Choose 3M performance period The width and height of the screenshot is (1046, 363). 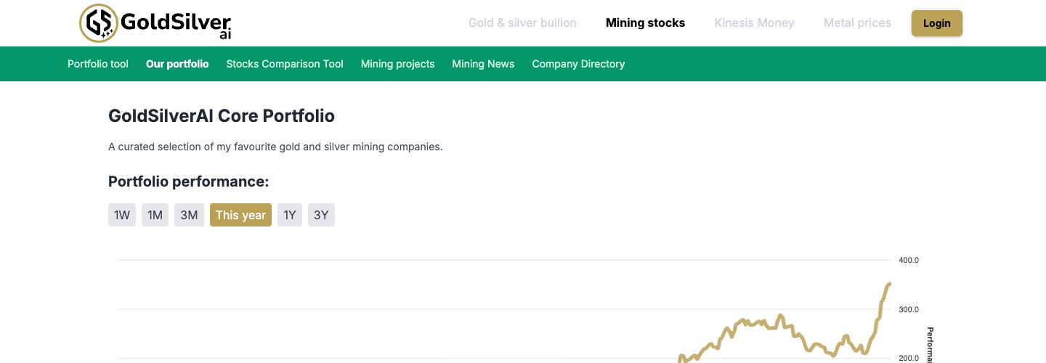(x=189, y=215)
